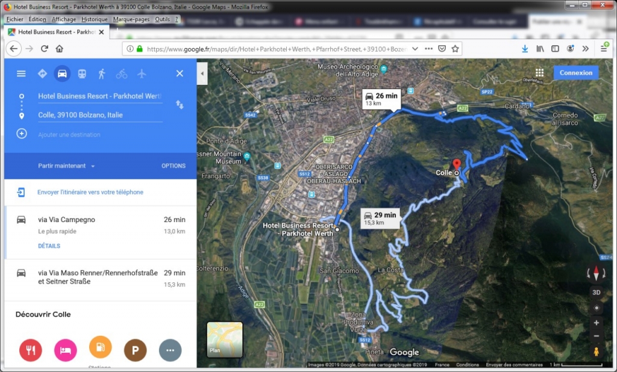Save page to Pocket
The image size is (617, 372).
coord(442,49)
